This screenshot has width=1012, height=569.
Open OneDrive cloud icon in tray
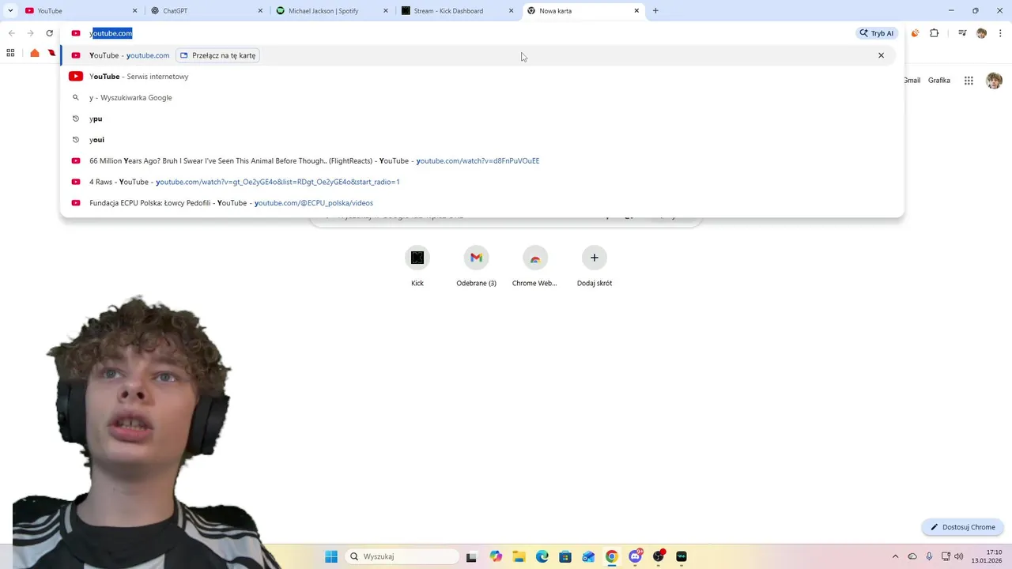pos(912,556)
